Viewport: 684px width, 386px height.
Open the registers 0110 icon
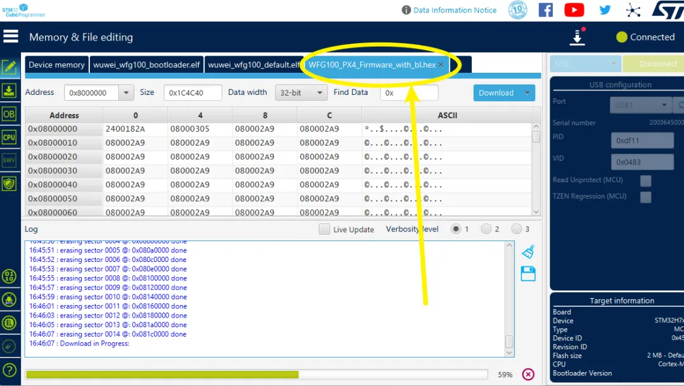[9, 277]
